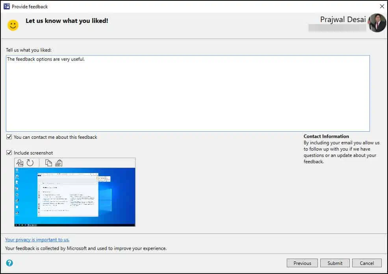
Task: Close the Provide feedback window
Action: [x=382, y=6]
